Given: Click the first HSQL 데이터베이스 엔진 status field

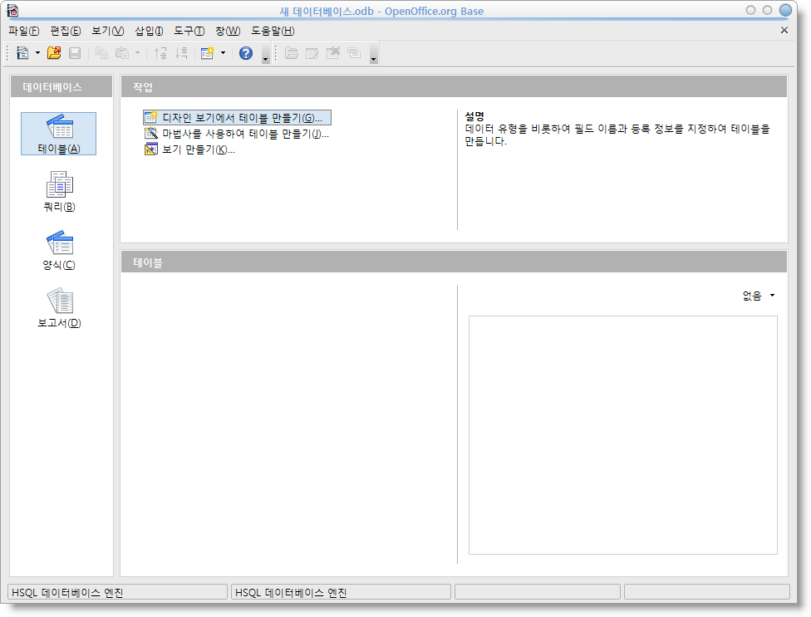Looking at the screenshot, I should click(118, 592).
